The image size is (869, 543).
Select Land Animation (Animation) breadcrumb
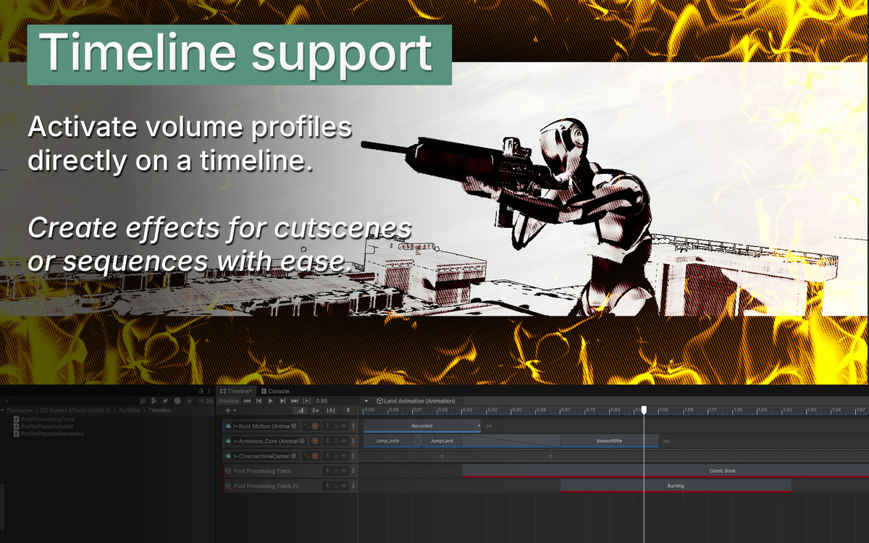pos(416,401)
